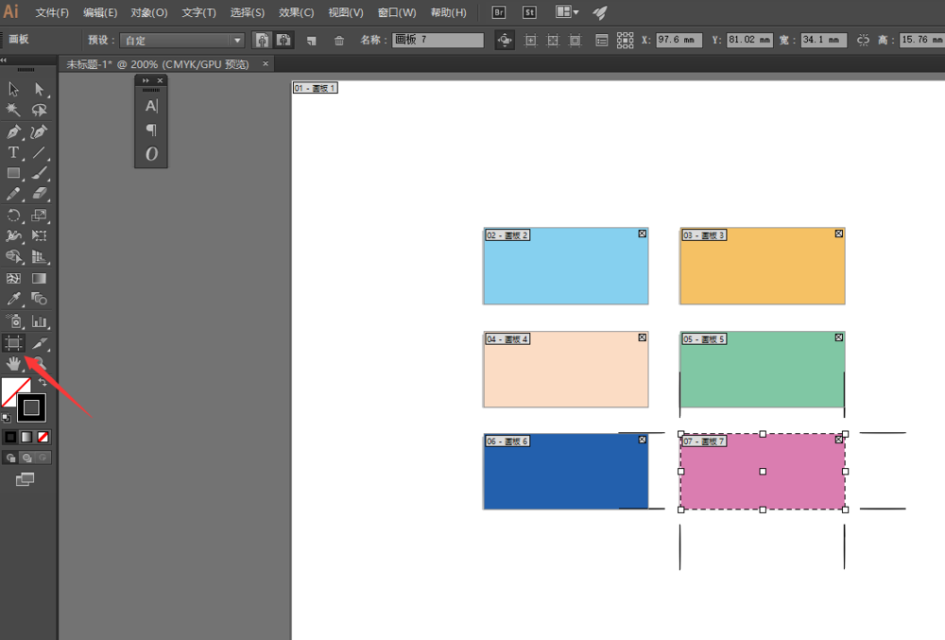Close artboard 03 with its X button

pos(838,234)
